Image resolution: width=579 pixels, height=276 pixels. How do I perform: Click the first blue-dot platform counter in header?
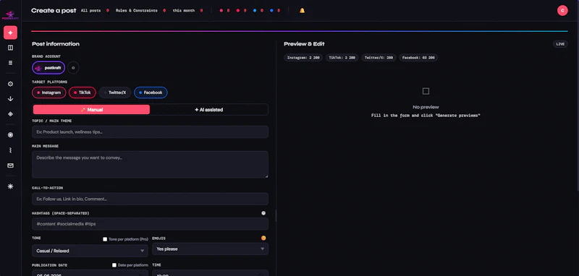[258, 11]
